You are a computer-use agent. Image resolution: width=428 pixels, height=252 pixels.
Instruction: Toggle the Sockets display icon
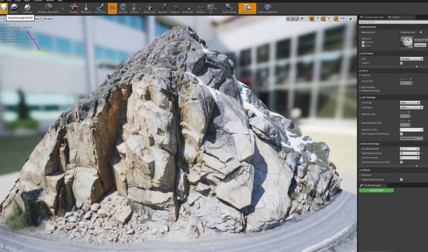[x=74, y=8]
